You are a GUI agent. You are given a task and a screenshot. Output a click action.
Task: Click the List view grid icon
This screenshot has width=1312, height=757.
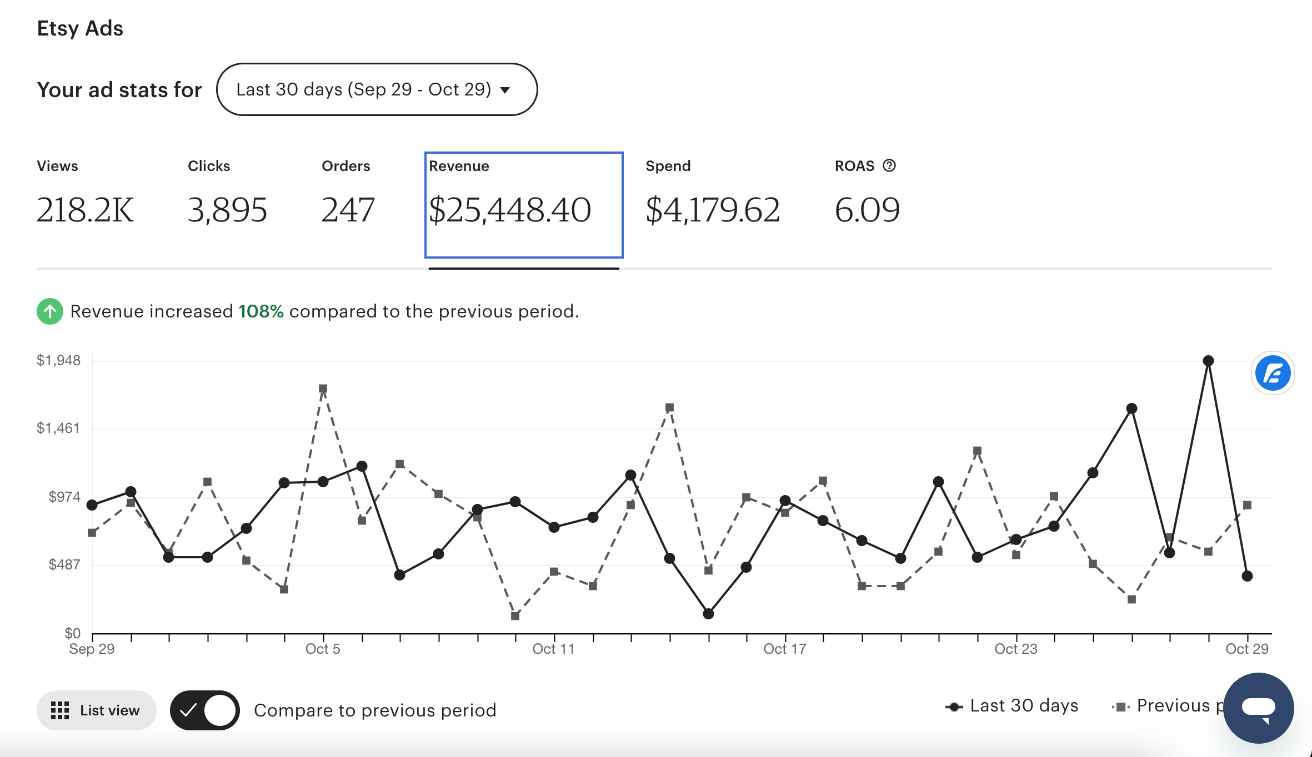[60, 710]
